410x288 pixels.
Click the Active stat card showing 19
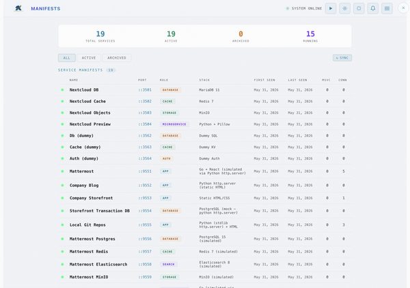coord(171,36)
